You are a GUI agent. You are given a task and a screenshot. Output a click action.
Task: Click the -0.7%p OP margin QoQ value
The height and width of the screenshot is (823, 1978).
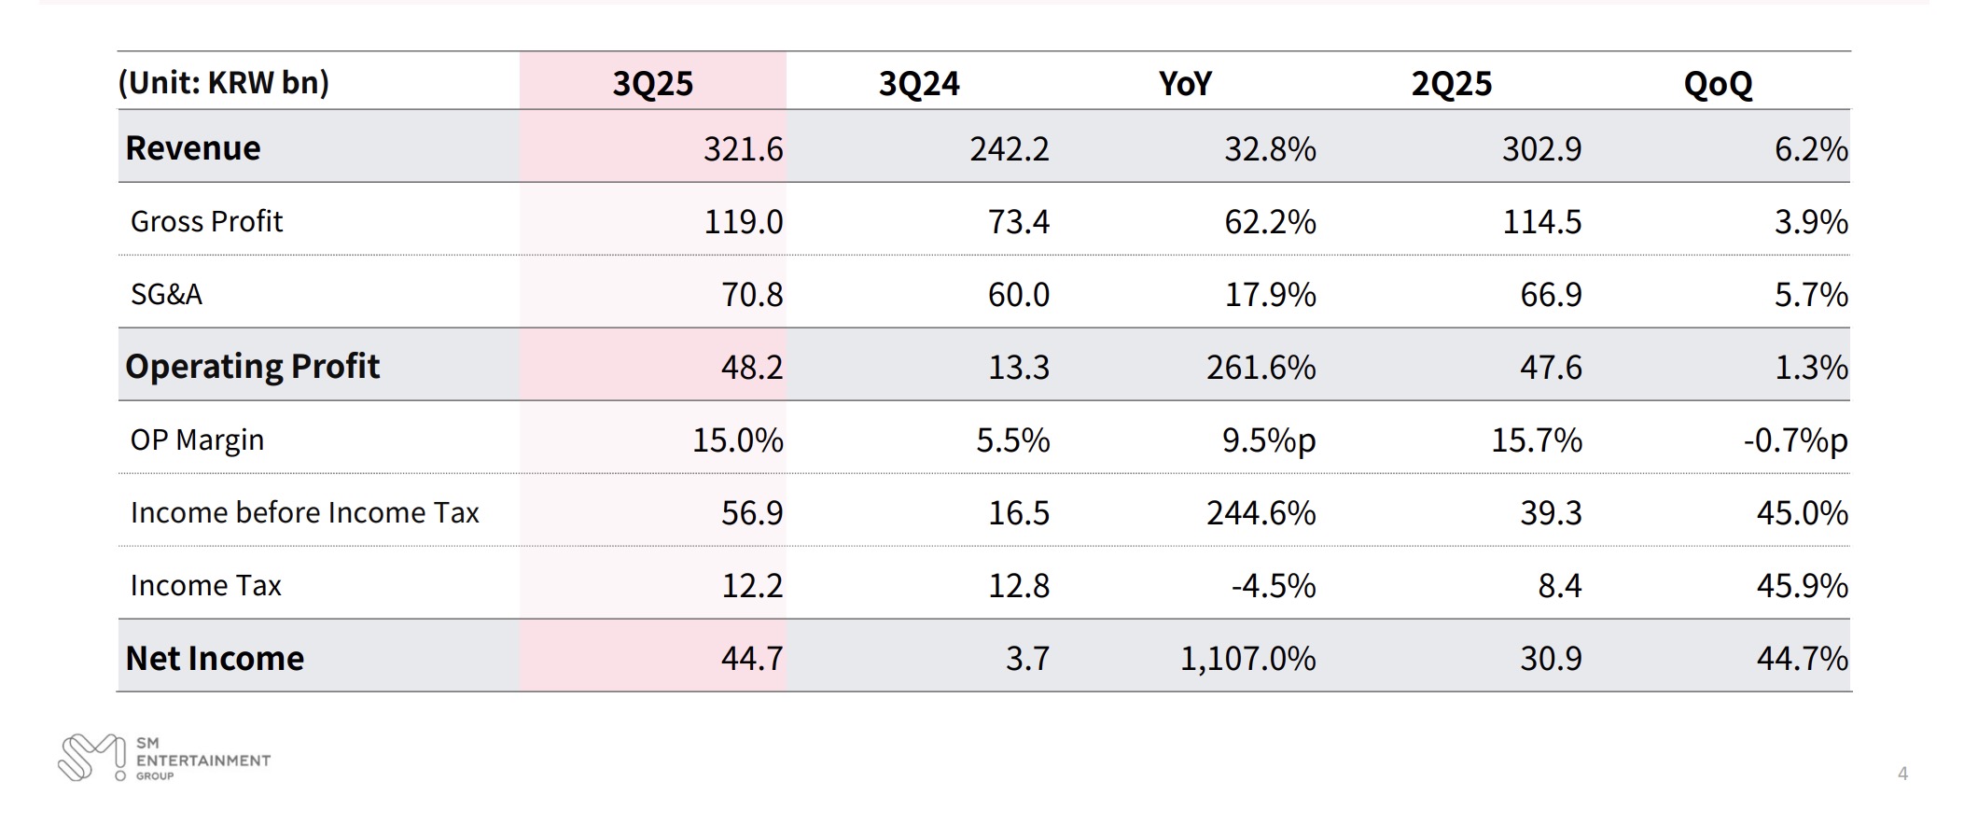click(1795, 440)
